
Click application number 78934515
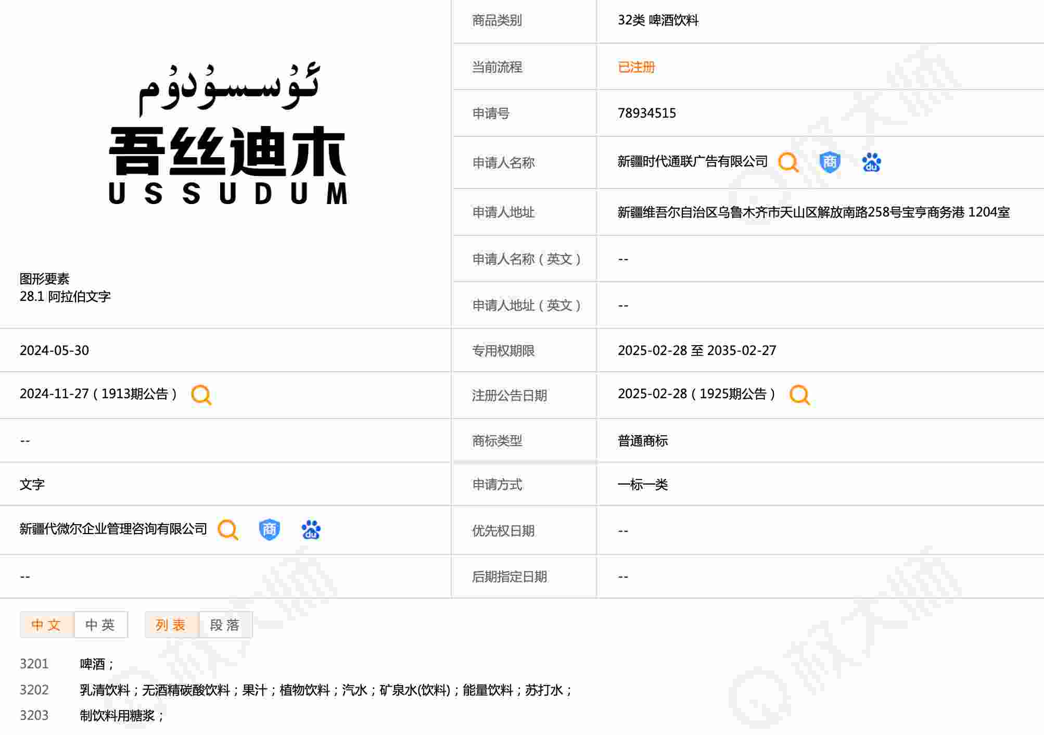(x=646, y=113)
